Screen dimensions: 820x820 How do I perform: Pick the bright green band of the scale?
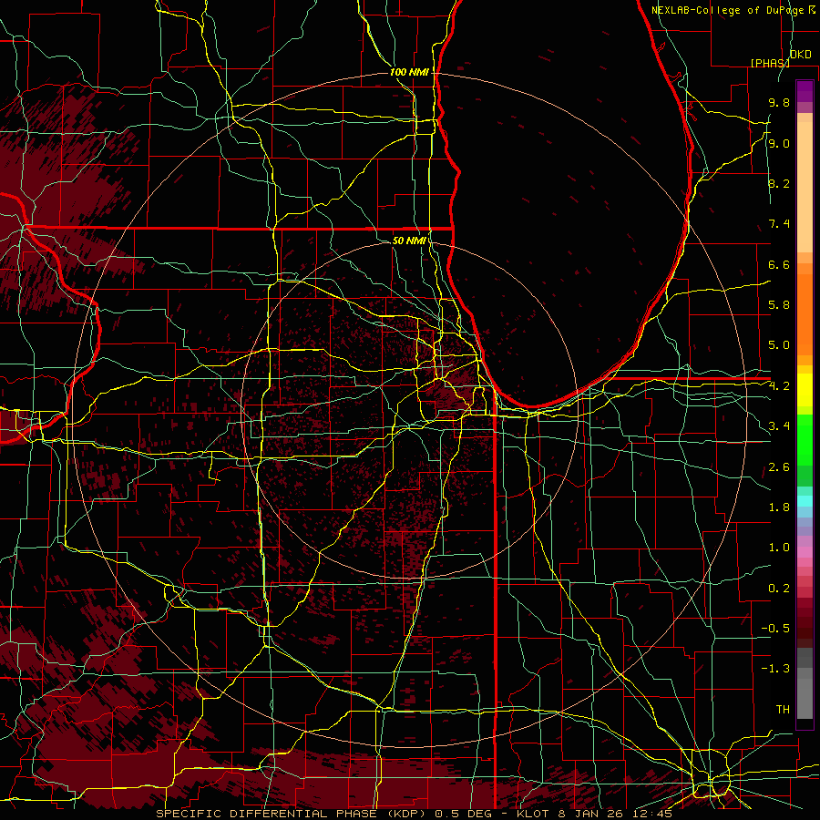click(805, 440)
